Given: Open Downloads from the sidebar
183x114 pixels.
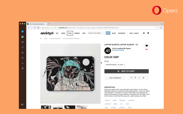Looking at the screenshot, I should (23, 63).
